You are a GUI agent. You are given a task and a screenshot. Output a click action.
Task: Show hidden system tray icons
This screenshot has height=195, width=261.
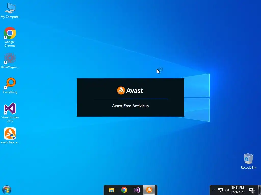(x=214, y=190)
